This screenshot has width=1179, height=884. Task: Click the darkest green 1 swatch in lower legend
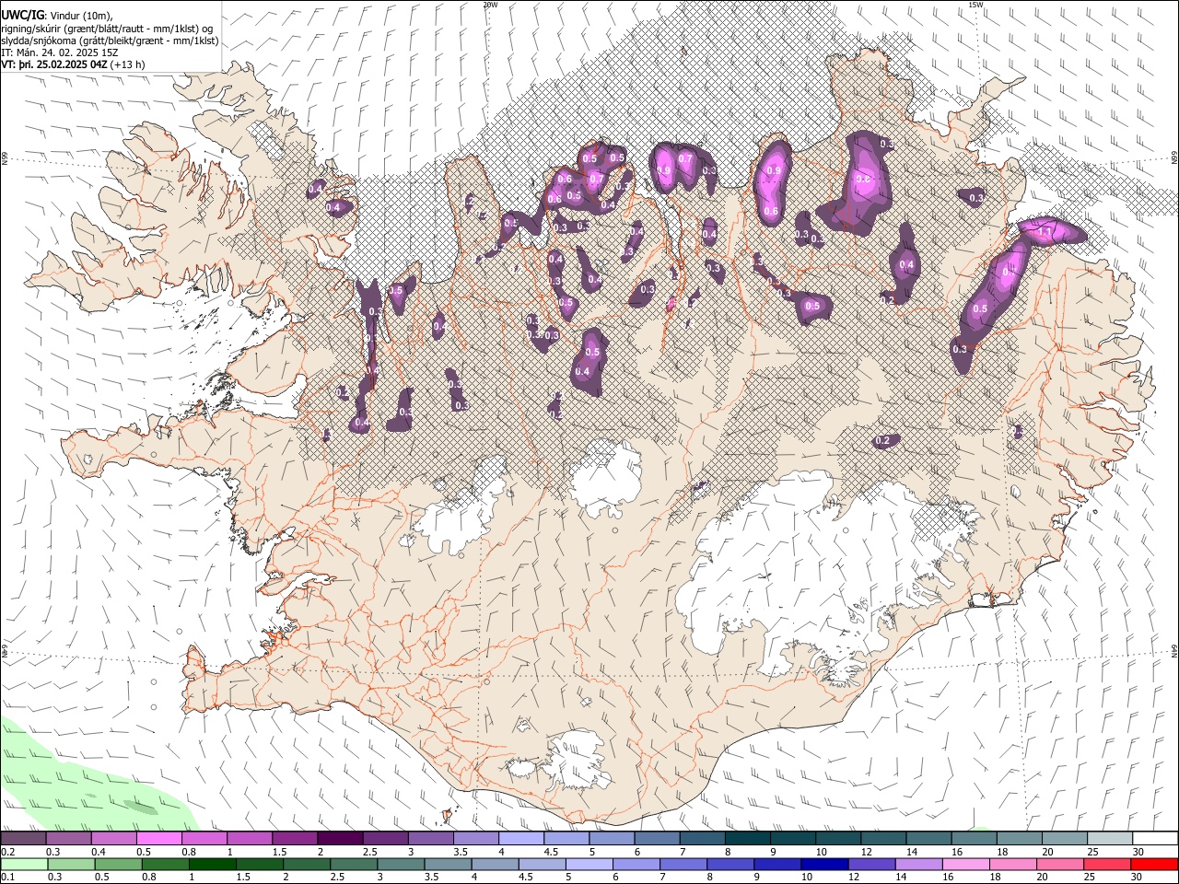tap(212, 865)
